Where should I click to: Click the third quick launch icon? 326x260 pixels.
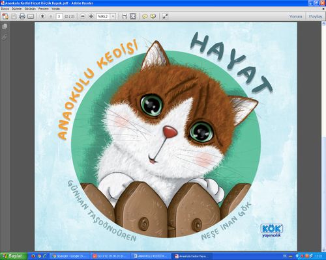pos(45,256)
